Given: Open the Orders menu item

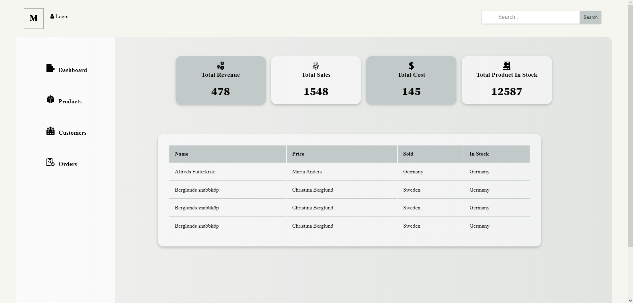Looking at the screenshot, I should [68, 164].
